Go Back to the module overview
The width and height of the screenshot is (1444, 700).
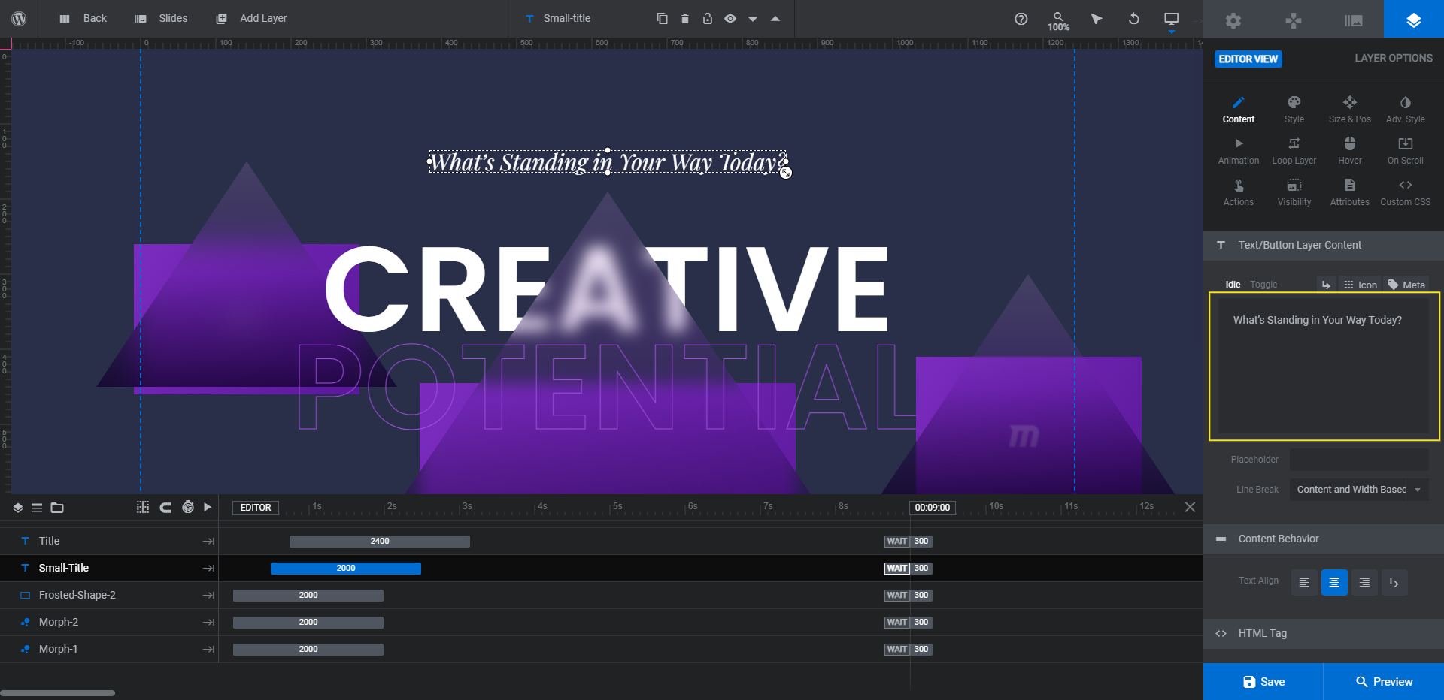pyautogui.click(x=83, y=18)
